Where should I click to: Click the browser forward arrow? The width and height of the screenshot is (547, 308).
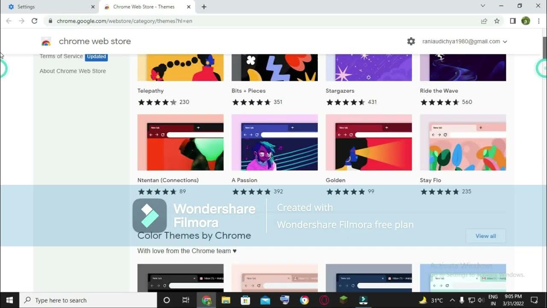[21, 21]
